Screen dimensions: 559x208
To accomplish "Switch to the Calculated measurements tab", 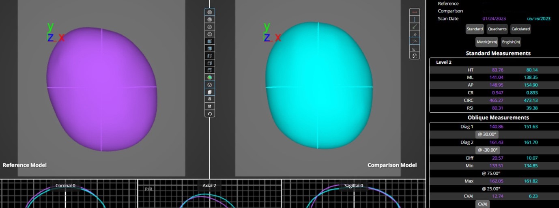I will pos(520,29).
